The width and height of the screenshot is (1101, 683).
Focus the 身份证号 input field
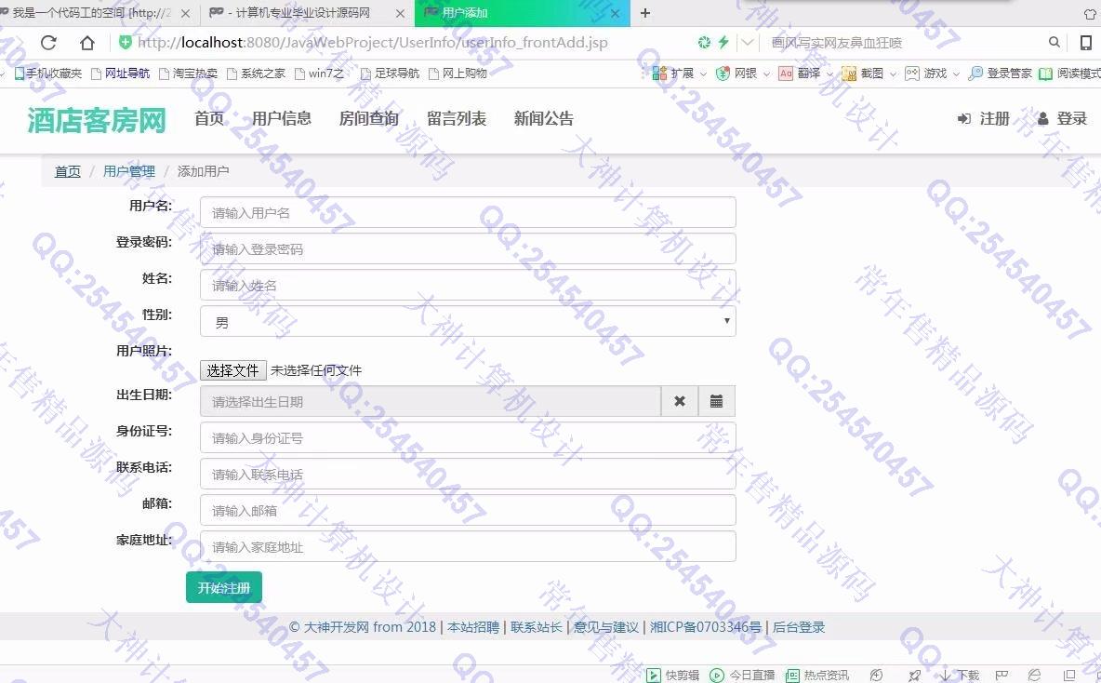click(468, 437)
